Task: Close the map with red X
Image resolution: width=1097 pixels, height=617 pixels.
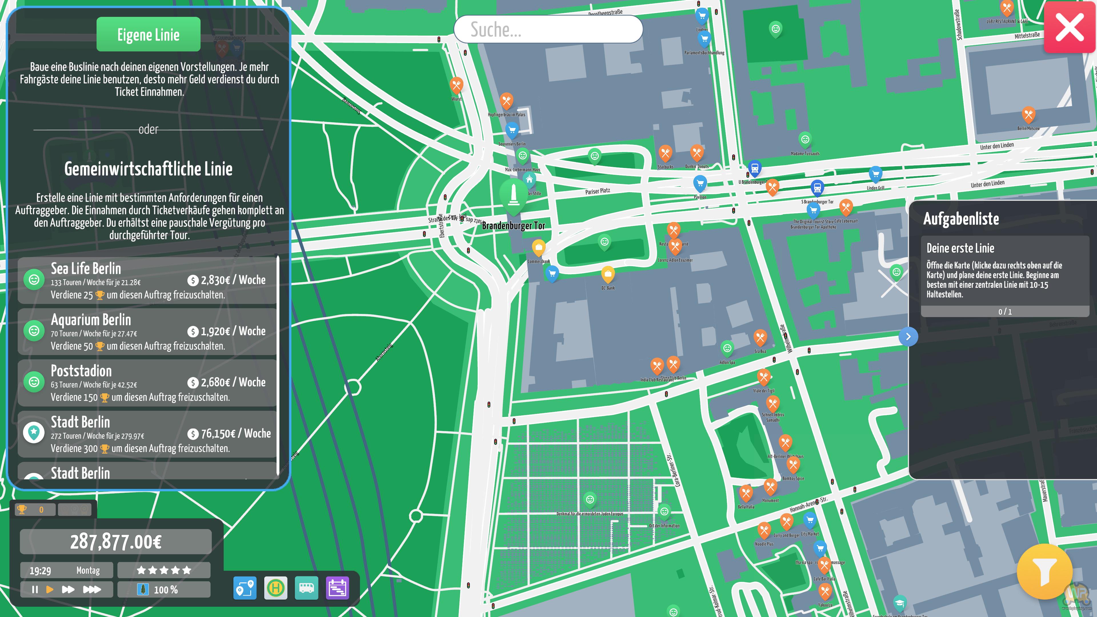Action: click(1069, 27)
